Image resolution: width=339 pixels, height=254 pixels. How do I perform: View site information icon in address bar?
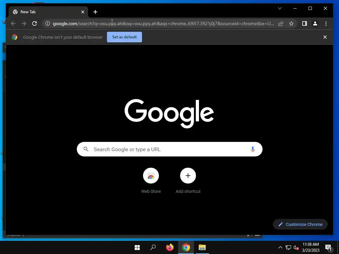pyautogui.click(x=48, y=23)
